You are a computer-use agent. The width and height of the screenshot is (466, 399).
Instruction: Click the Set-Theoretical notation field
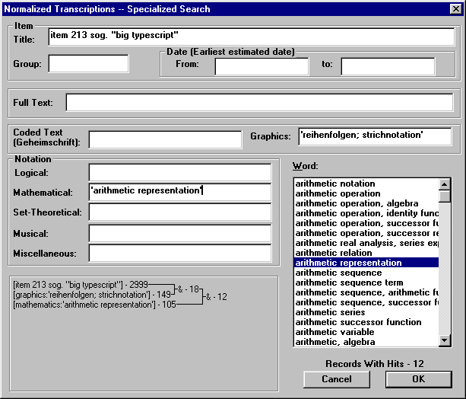click(x=179, y=212)
